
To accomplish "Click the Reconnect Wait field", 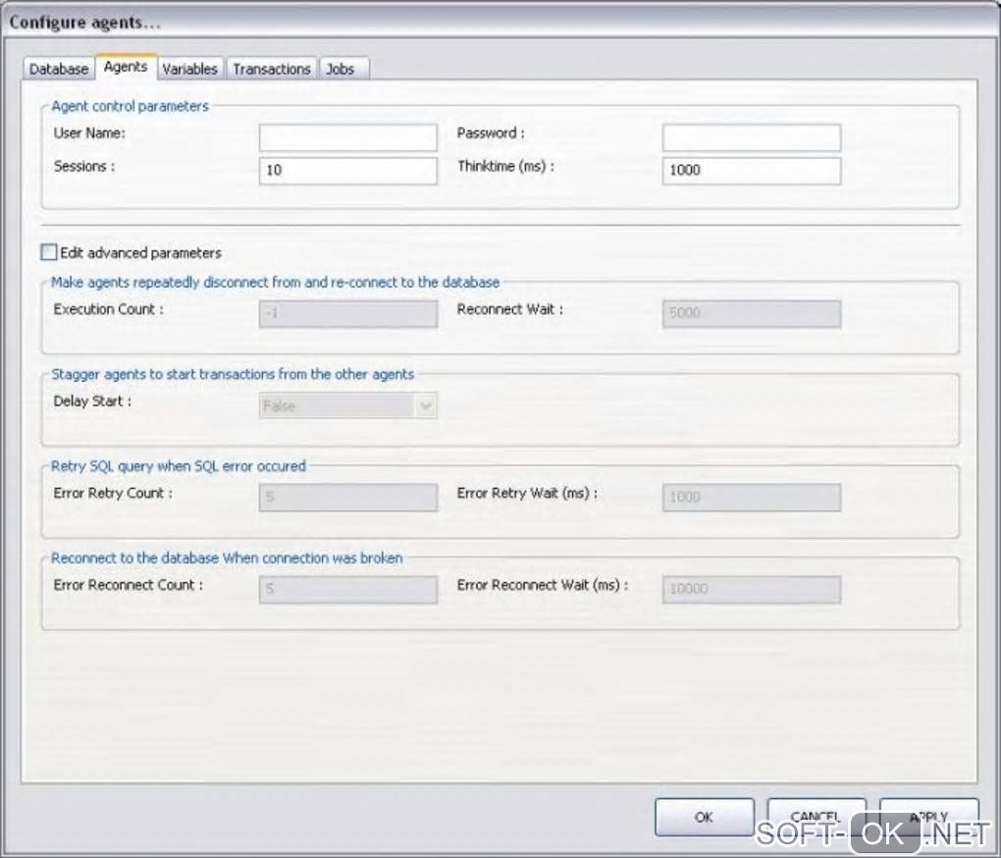I will (x=752, y=314).
